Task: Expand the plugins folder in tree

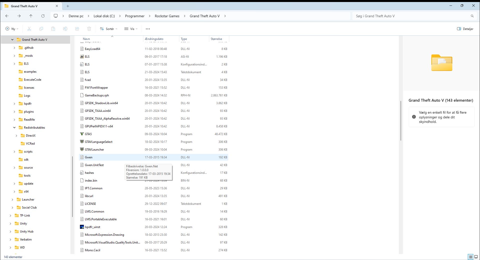Action: click(14, 112)
